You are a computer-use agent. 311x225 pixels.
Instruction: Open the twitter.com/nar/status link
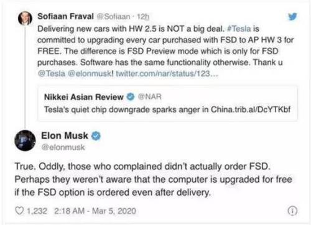tap(167, 73)
